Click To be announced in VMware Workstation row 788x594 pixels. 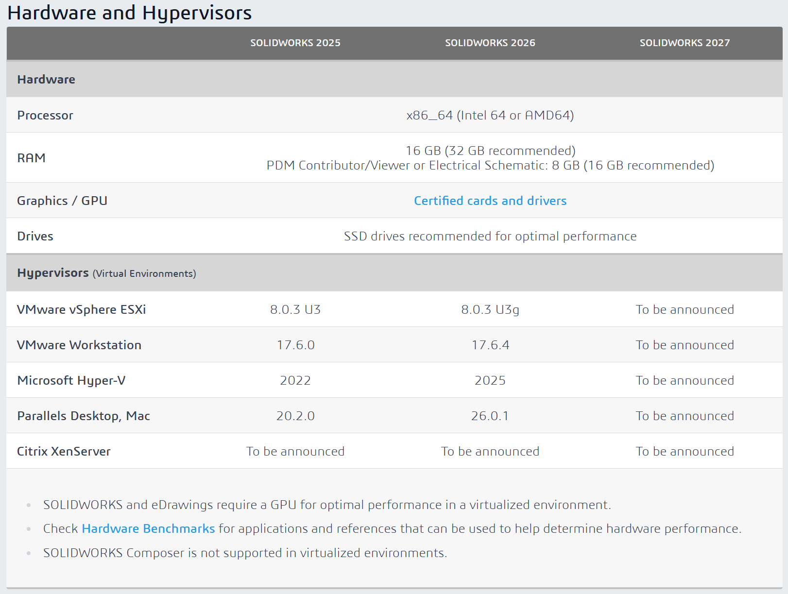coord(685,345)
